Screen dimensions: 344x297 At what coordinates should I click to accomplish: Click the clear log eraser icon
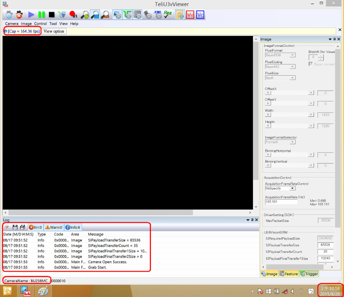click(7, 227)
